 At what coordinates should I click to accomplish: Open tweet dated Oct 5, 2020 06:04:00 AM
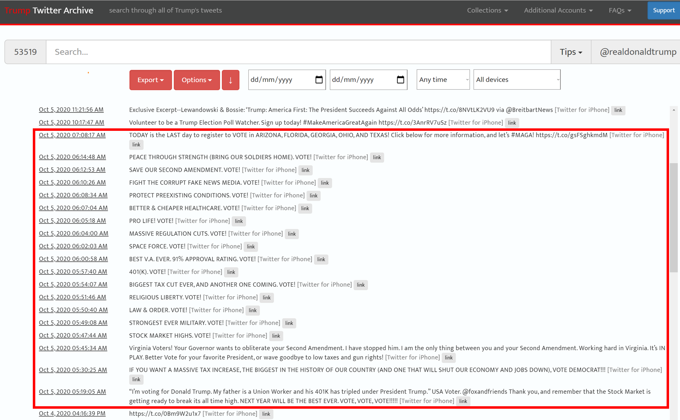tap(74, 233)
